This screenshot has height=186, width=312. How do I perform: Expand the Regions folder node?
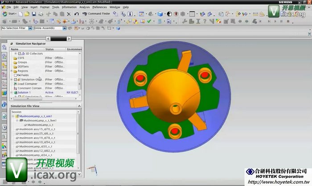pos(12,71)
